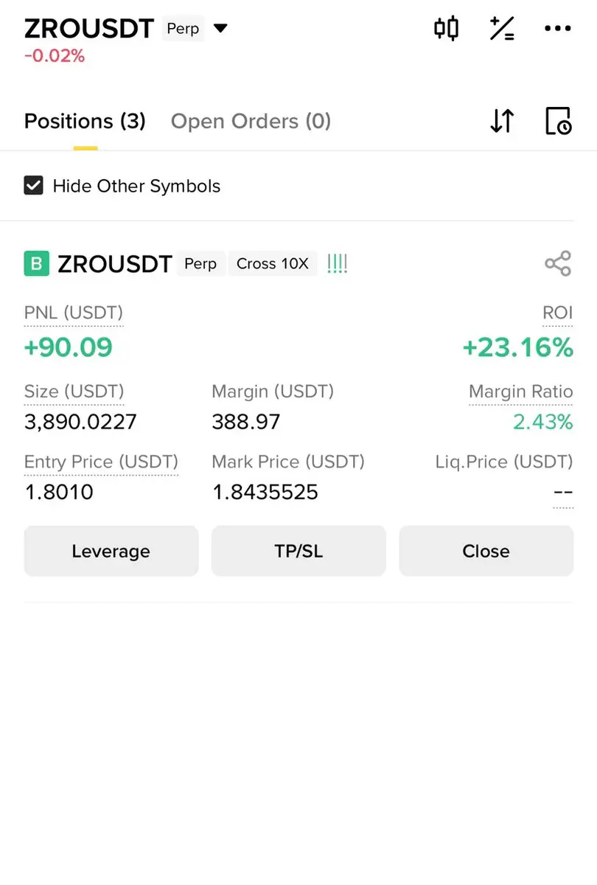This screenshot has width=597, height=885.
Task: Switch to Open Orders (0) tab
Action: (x=251, y=121)
